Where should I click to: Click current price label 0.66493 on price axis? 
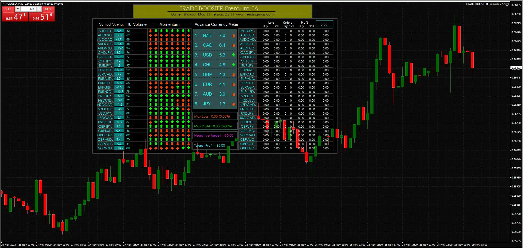(516, 68)
